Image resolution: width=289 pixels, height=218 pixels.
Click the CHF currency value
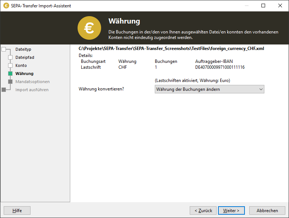122,67
